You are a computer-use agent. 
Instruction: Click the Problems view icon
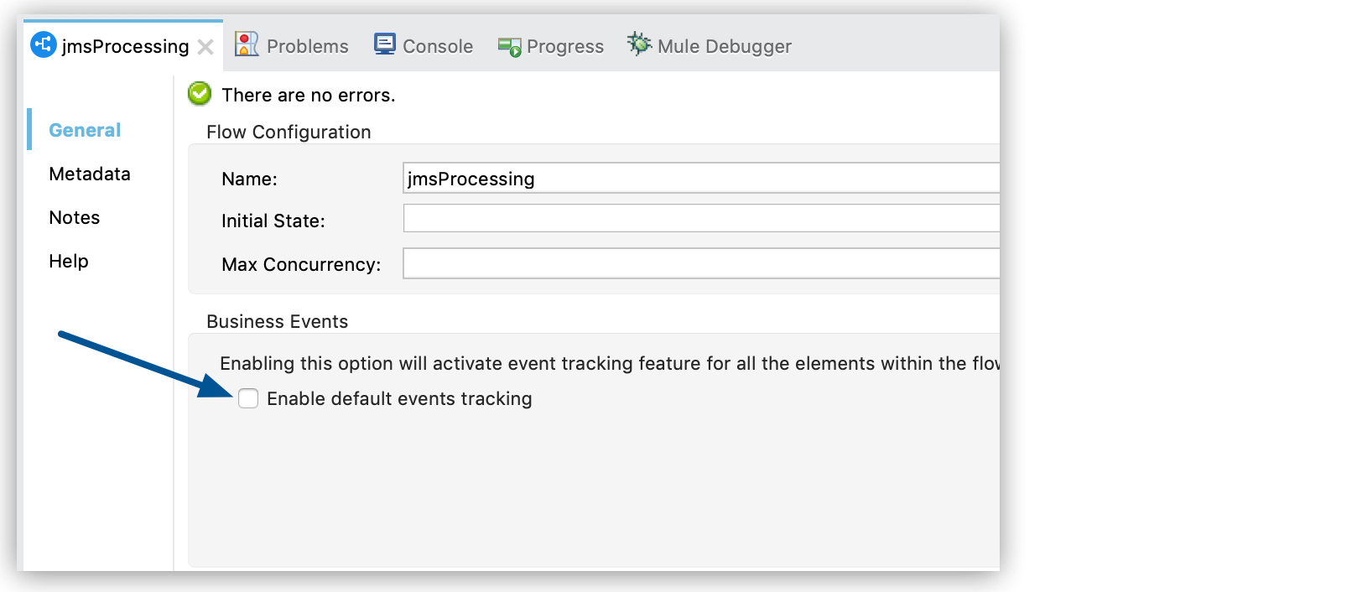click(x=246, y=44)
